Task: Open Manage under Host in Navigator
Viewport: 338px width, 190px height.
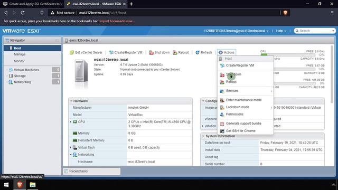Action: [20, 54]
